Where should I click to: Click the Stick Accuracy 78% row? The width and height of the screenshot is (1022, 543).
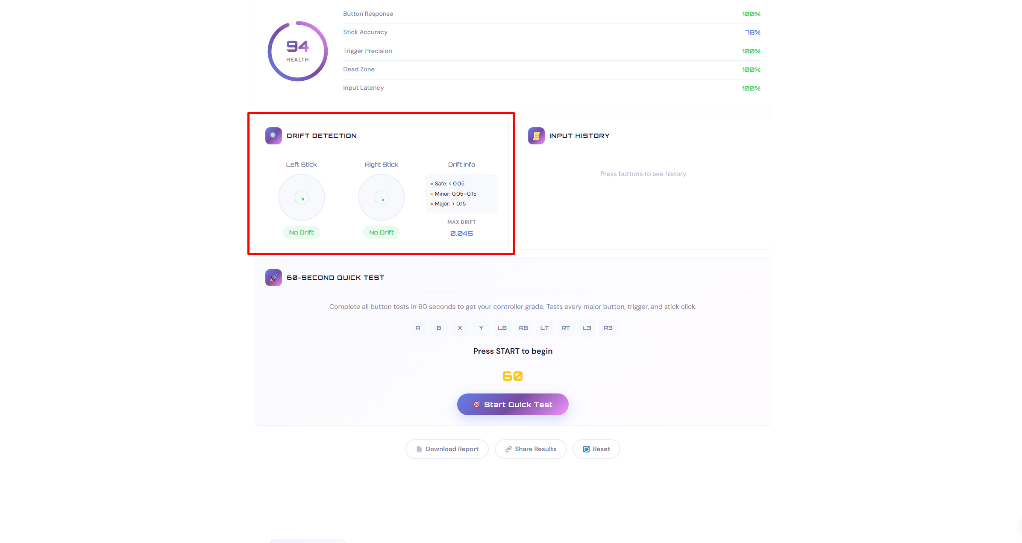[x=552, y=32]
